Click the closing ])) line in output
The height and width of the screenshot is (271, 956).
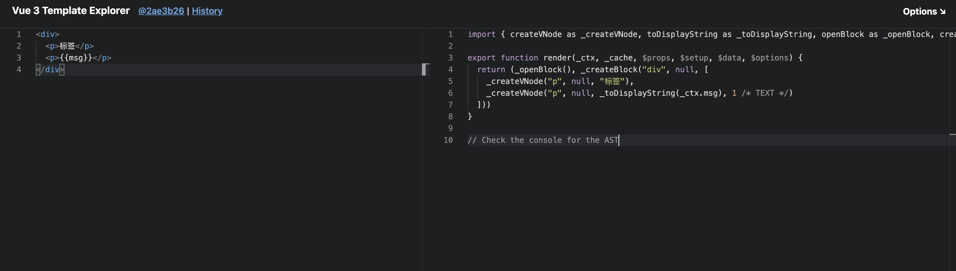[x=484, y=105]
